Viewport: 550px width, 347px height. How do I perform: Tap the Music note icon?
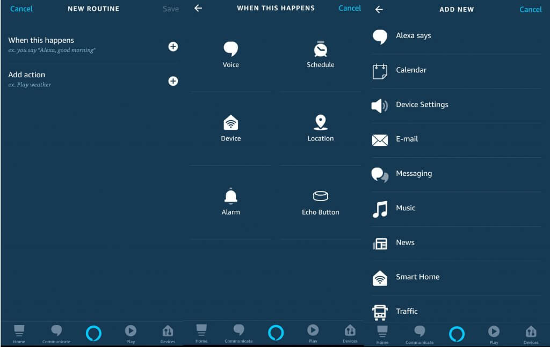380,209
